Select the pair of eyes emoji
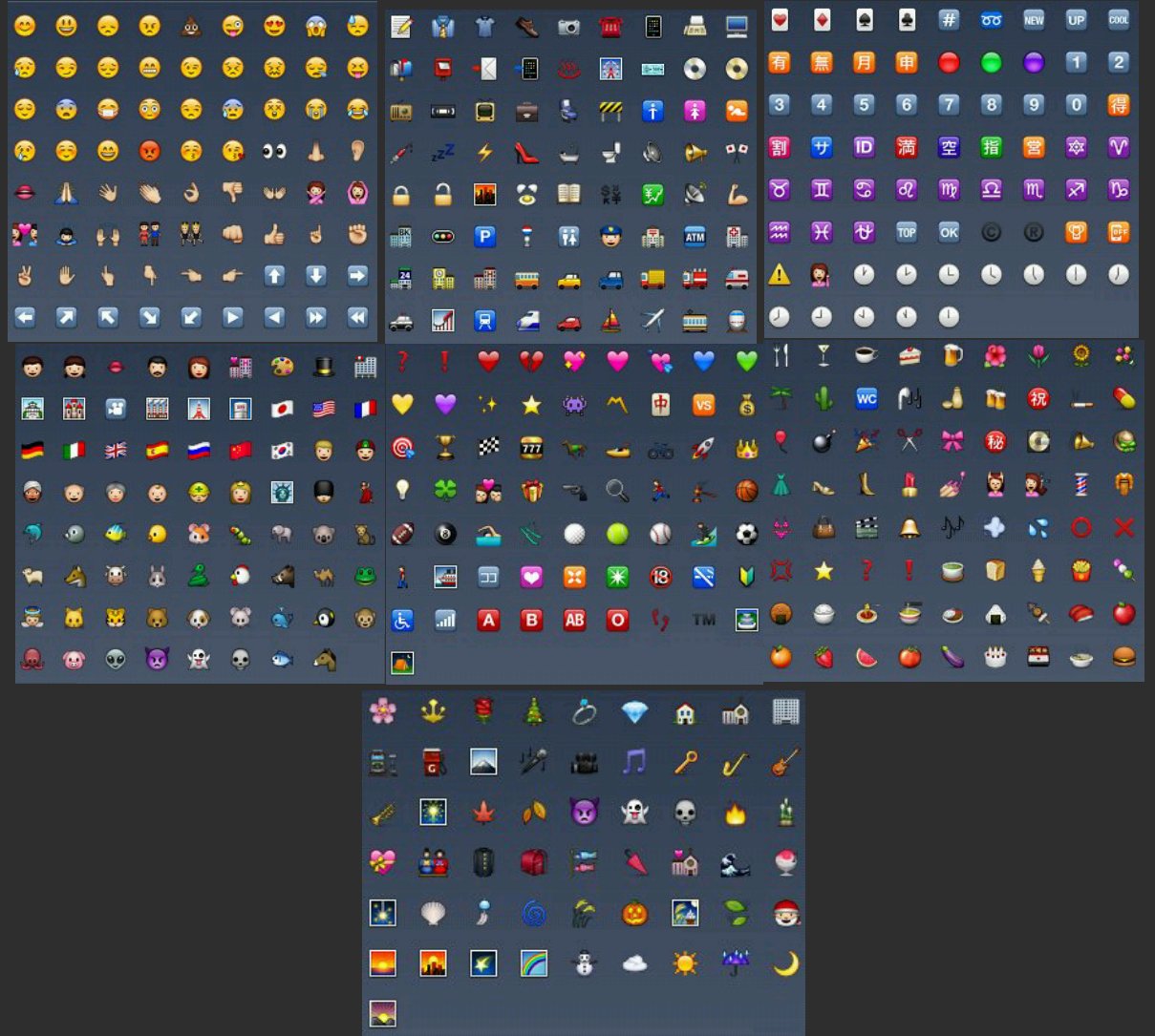The image size is (1155, 1036). click(274, 151)
